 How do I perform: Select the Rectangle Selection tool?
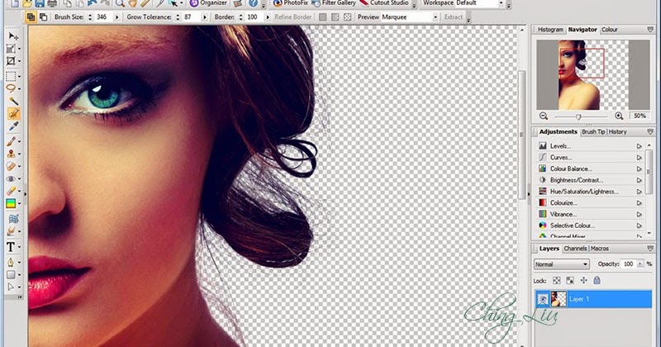[12, 76]
